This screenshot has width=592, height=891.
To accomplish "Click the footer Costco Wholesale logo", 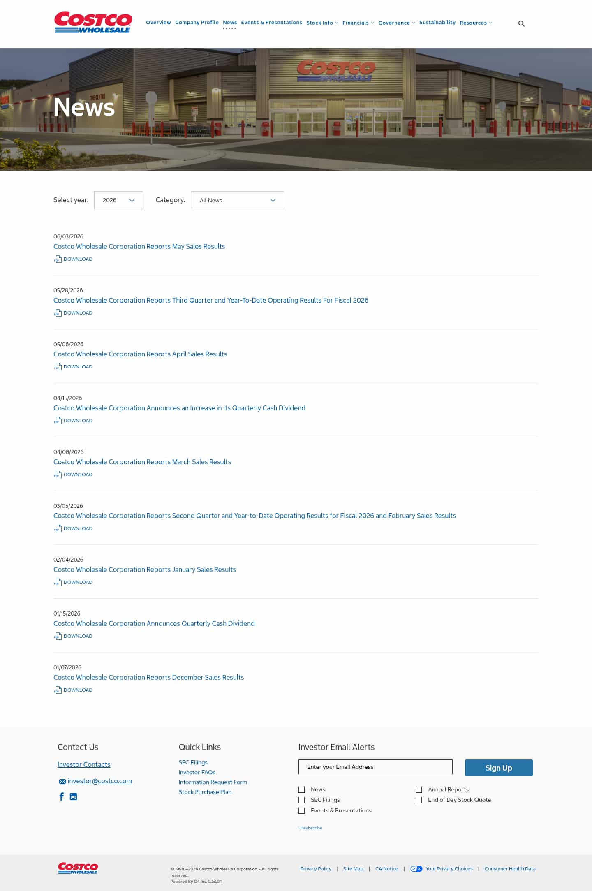I will point(78,868).
